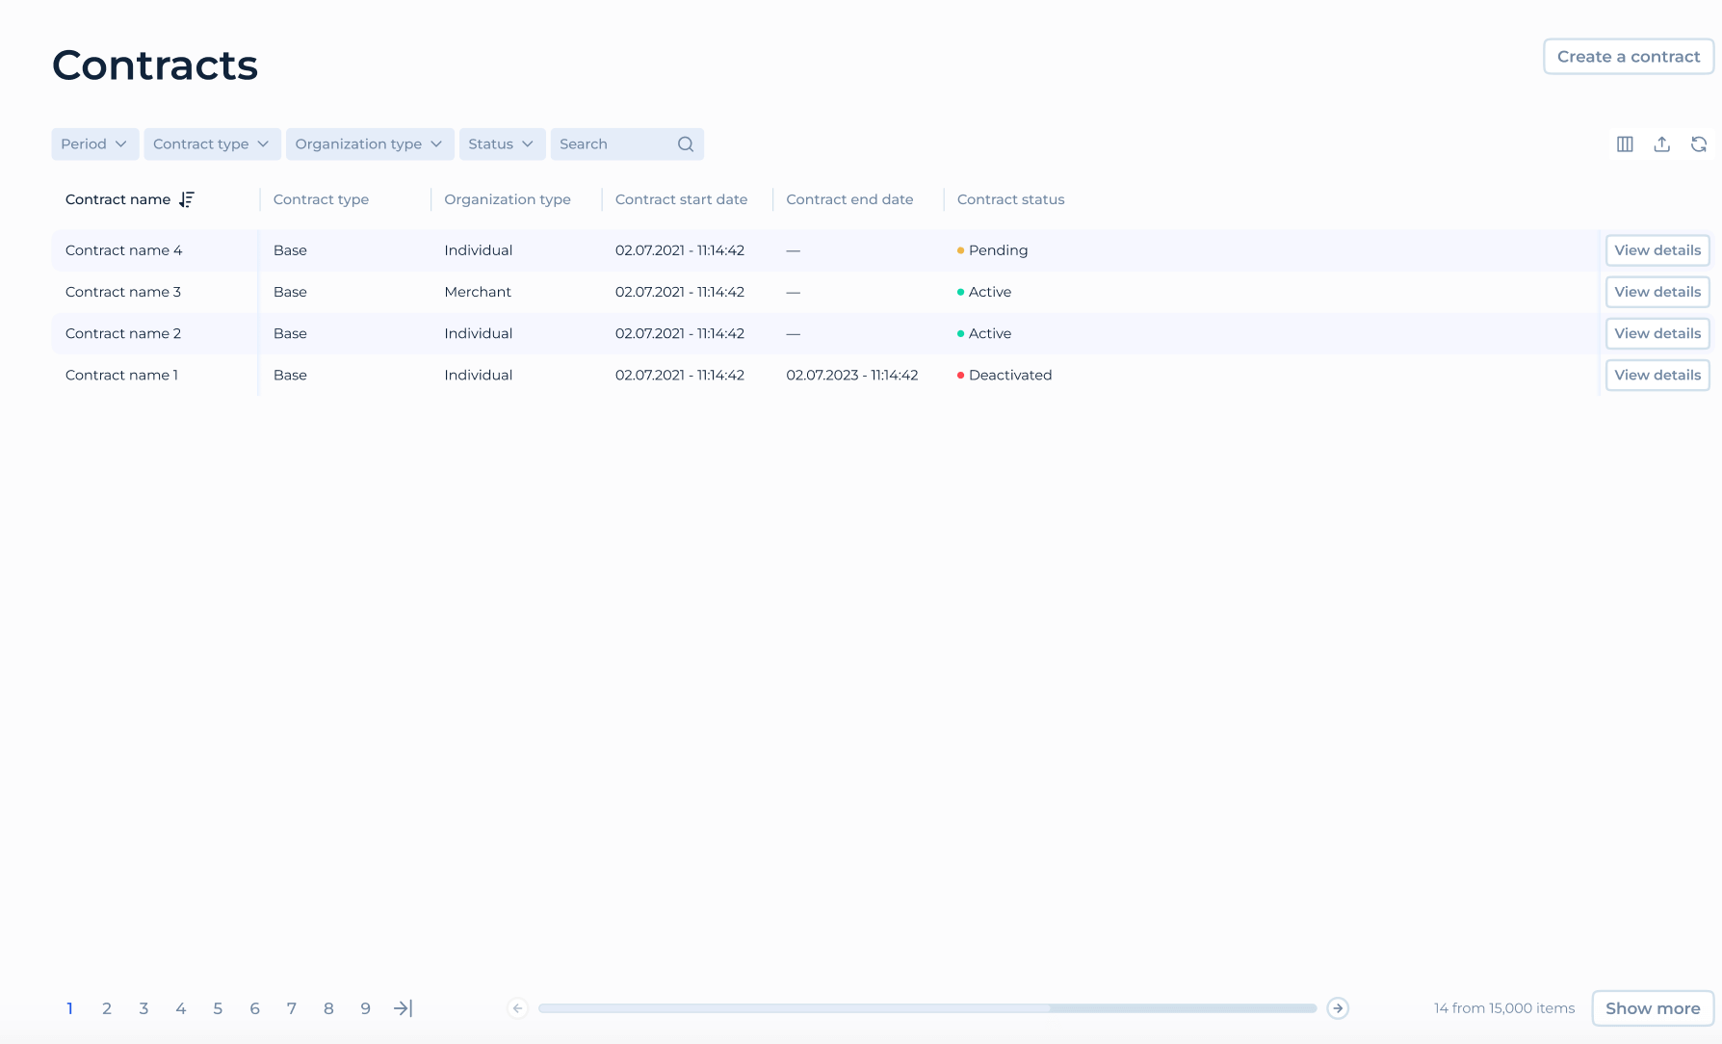Click the export icon above the table
The image size is (1722, 1044).
coord(1662,144)
